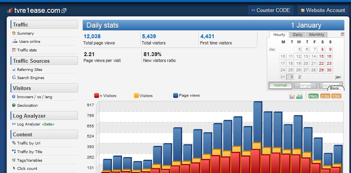Export data as CSV
The width and height of the screenshot is (351, 173).
pos(325,96)
